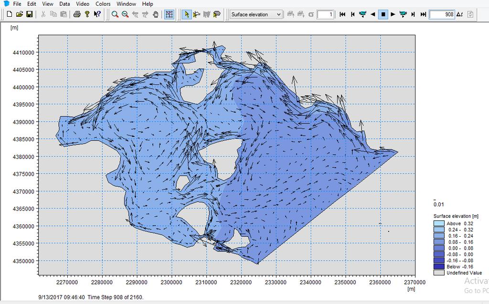
Task: Click the '-0.16 - -0.08' legend color swatch
Action: [x=439, y=261]
